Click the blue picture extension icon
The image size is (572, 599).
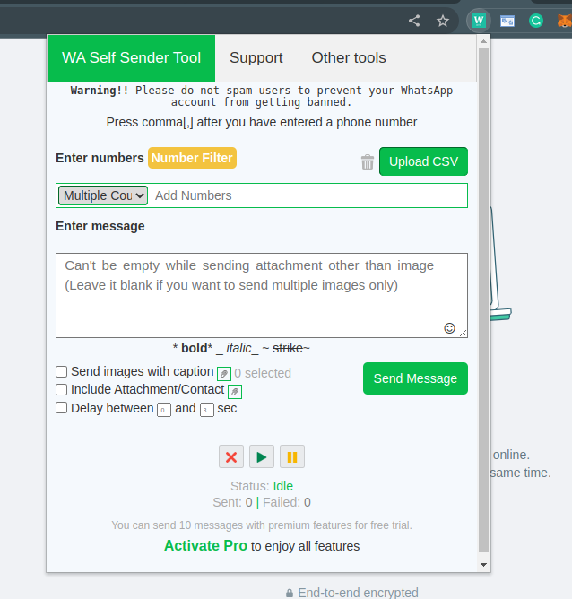click(x=507, y=21)
